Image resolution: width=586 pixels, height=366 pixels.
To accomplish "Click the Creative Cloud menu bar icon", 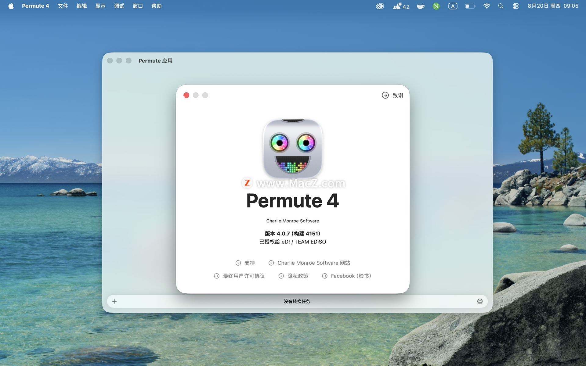I will pos(380,6).
